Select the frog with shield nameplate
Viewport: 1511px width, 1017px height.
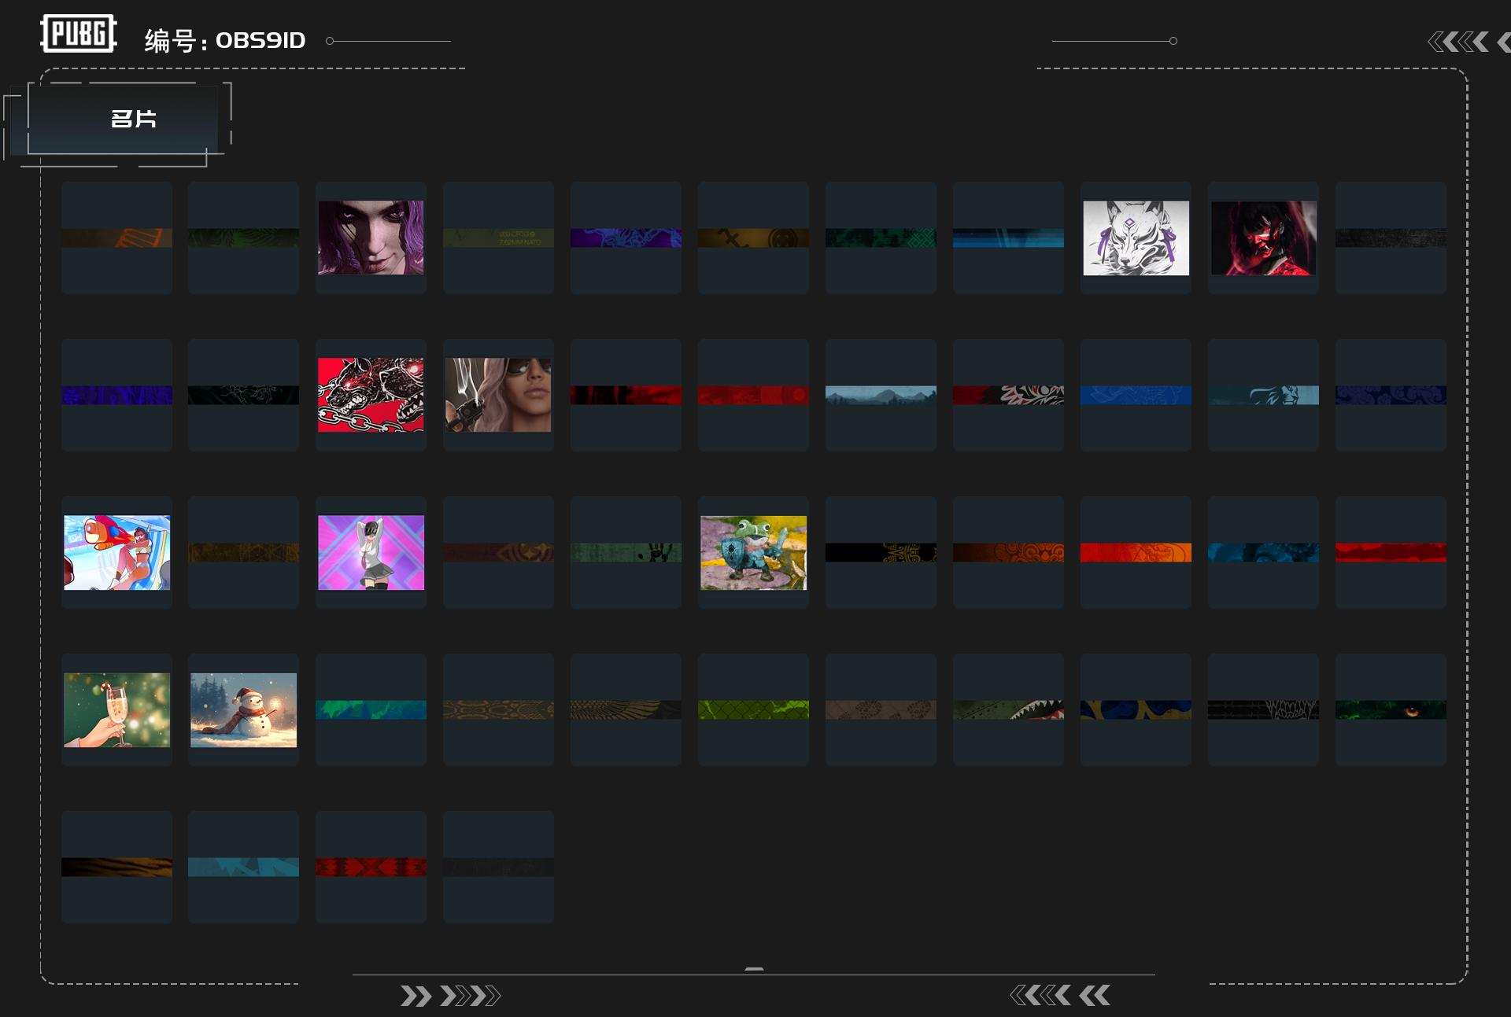click(x=753, y=552)
